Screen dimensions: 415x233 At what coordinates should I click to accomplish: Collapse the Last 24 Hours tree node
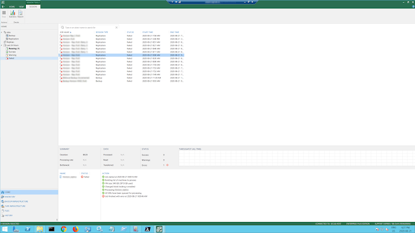click(x=1, y=45)
